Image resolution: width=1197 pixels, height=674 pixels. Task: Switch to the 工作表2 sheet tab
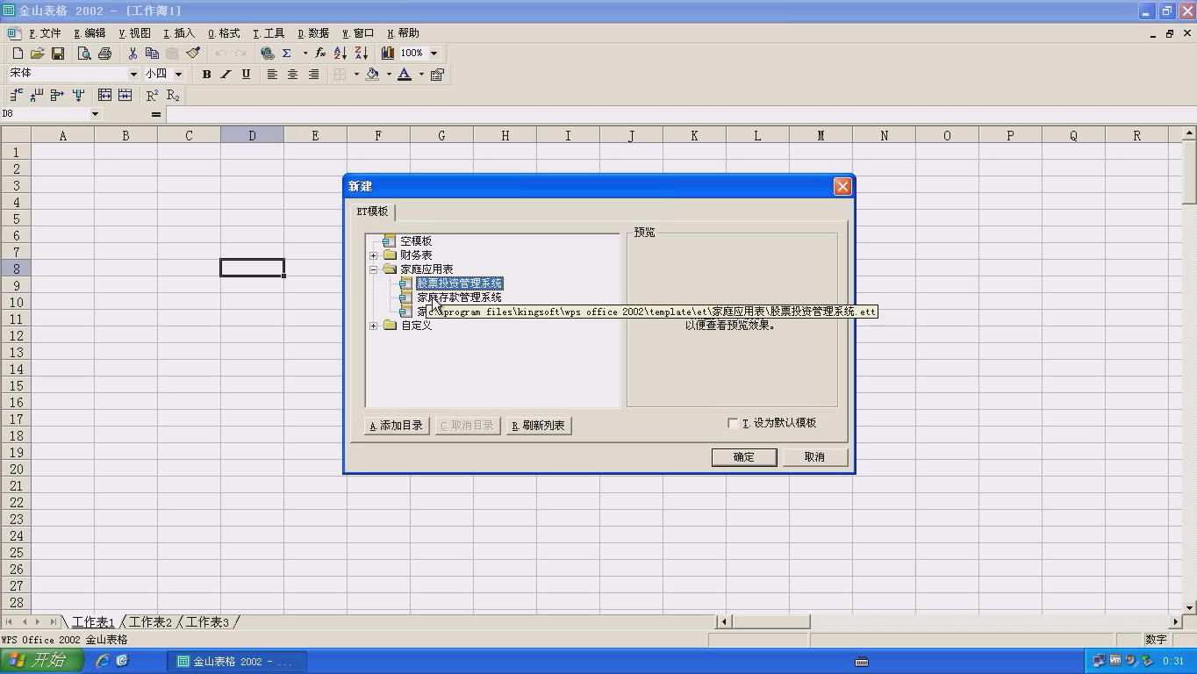150,622
